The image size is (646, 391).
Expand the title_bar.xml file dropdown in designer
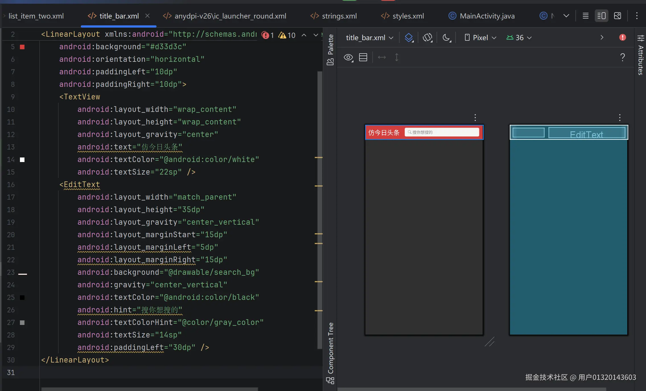click(x=369, y=38)
